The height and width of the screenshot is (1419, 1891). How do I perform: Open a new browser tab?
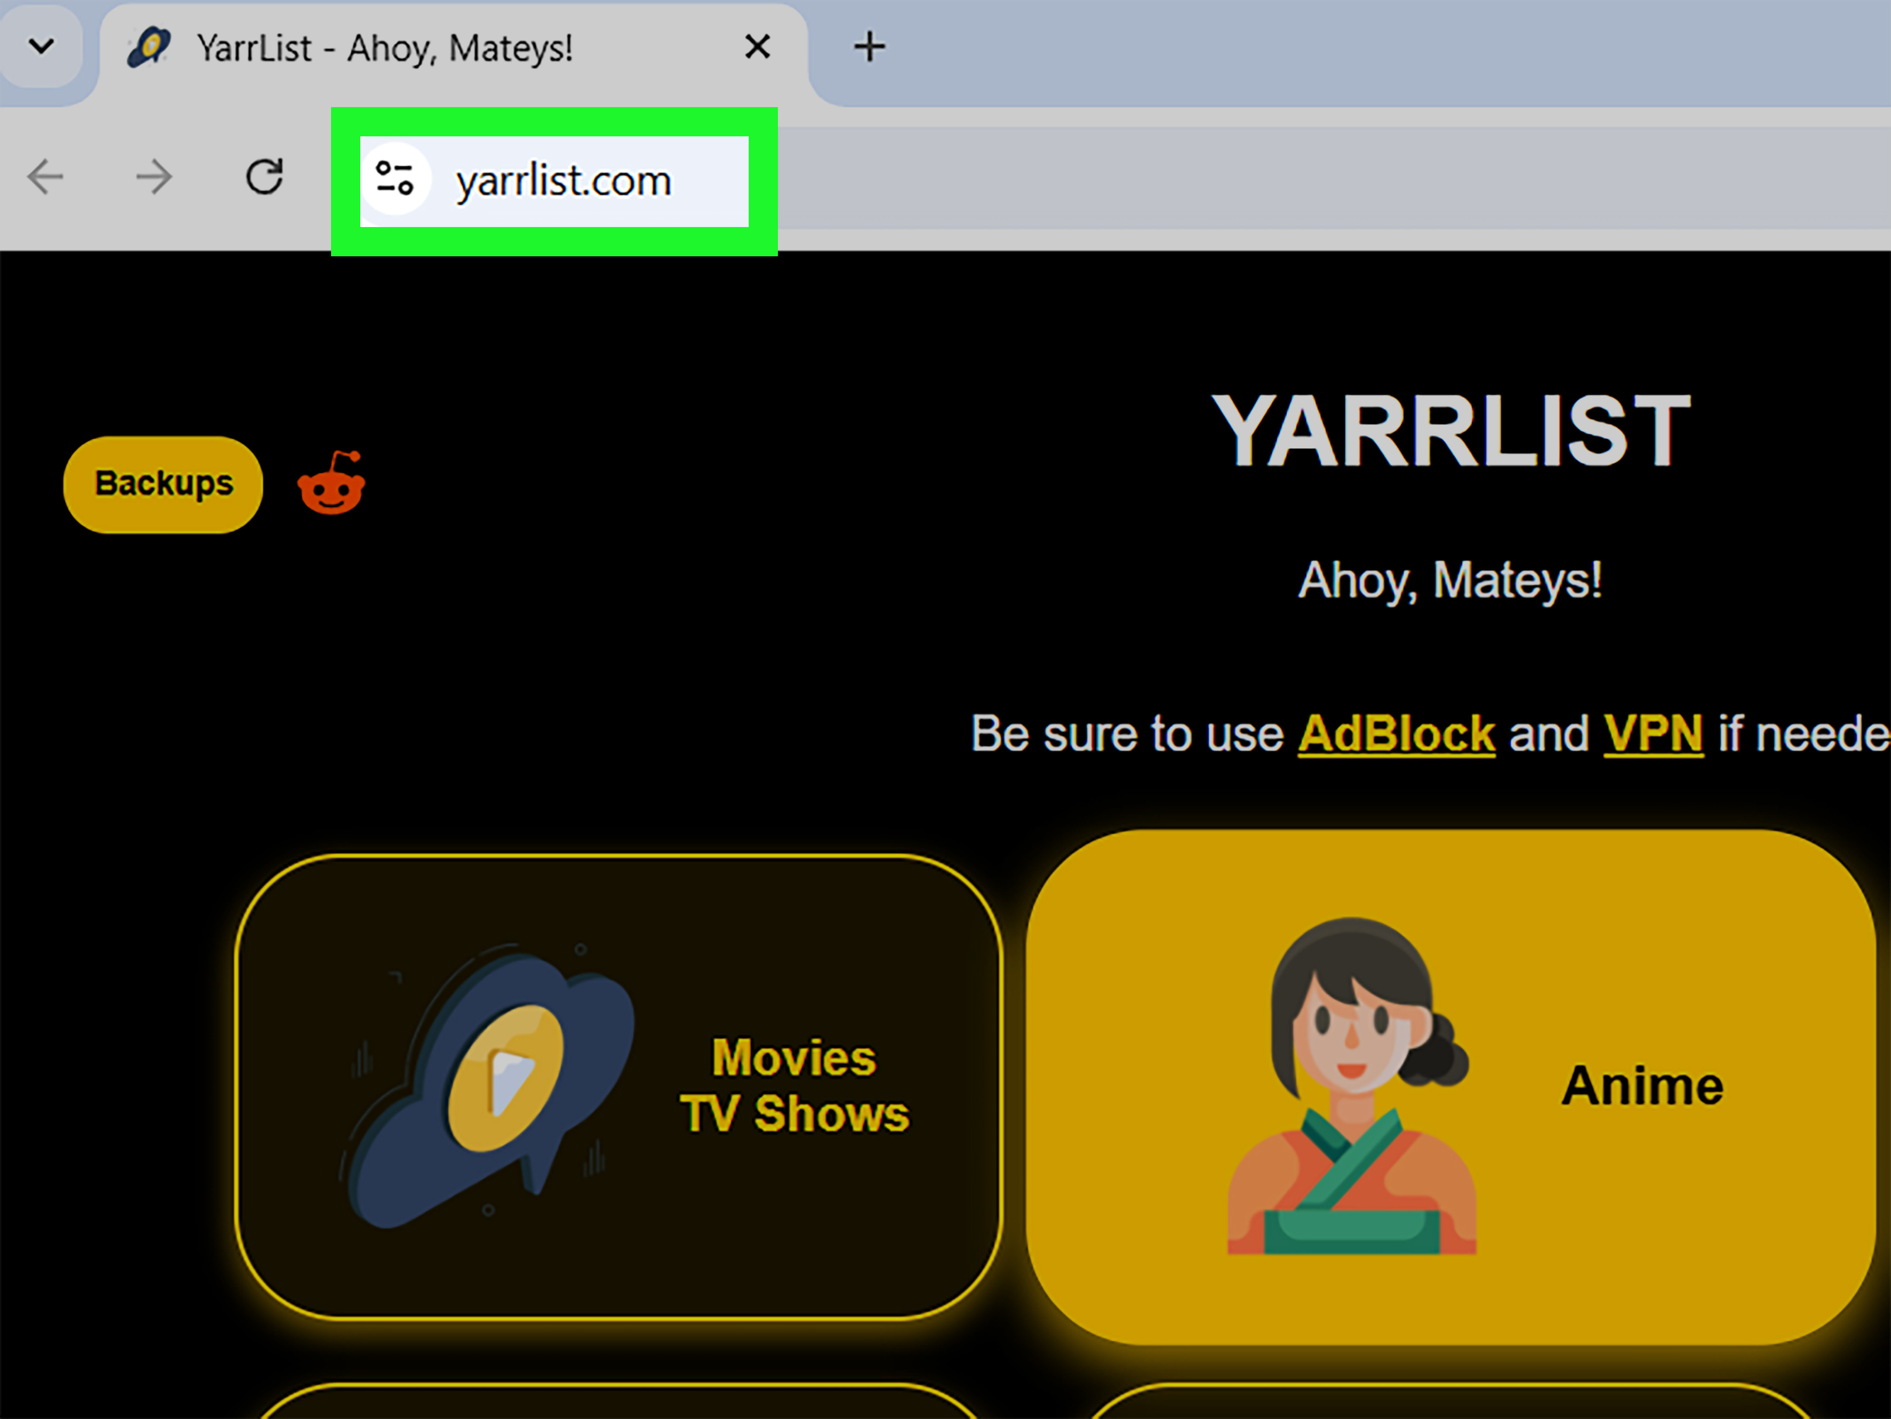869,47
